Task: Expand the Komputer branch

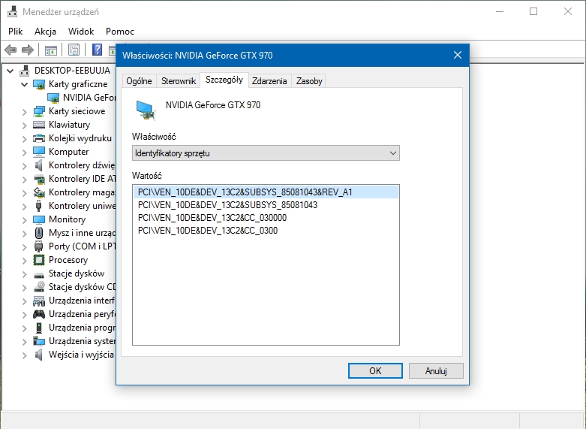Action: coord(24,152)
